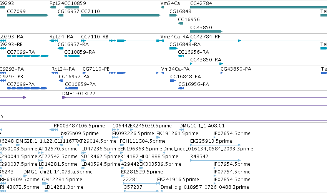Image resolution: width=327 pixels, height=193 pixels.
Task: Click the CG16957-RA transcript label
Action: click(x=73, y=45)
